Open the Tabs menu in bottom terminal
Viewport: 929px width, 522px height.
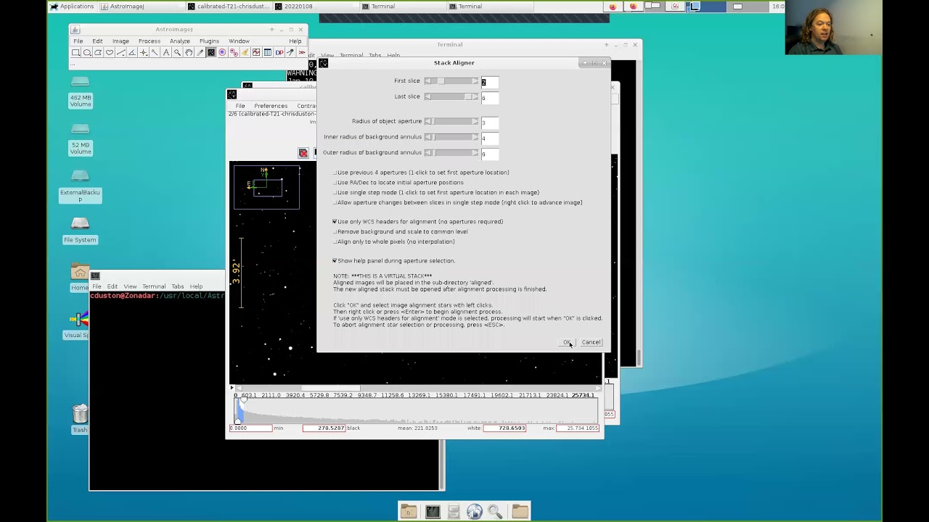(x=177, y=286)
